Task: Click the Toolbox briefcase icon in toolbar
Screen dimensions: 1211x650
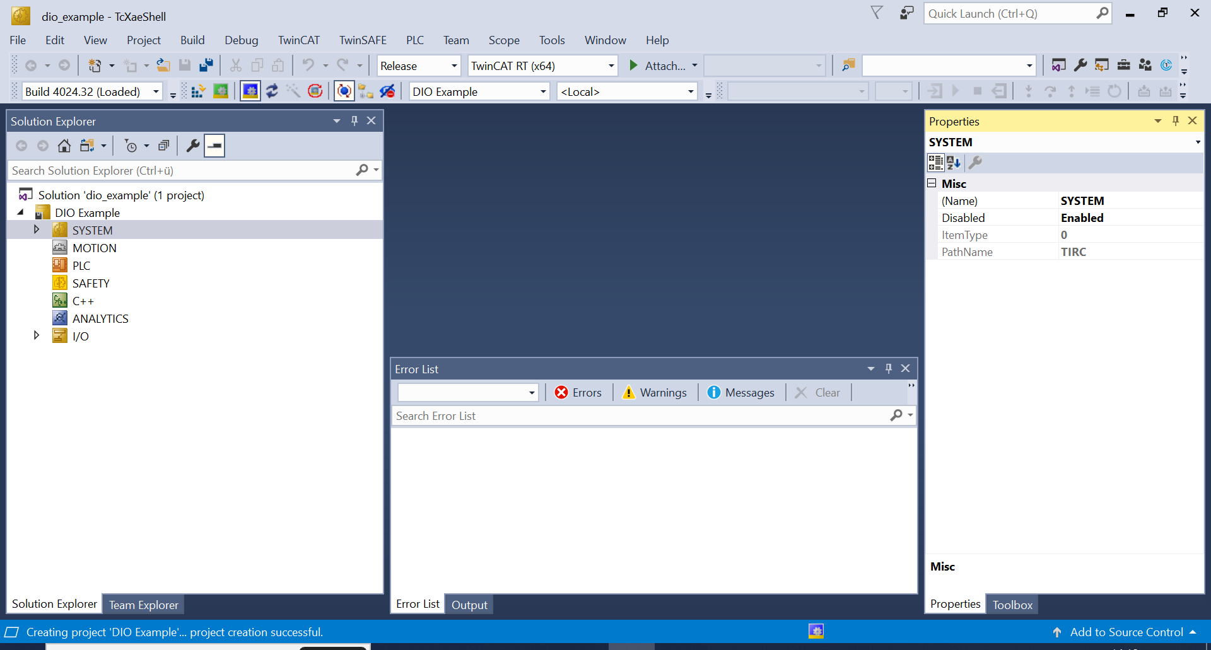Action: pyautogui.click(x=1124, y=65)
